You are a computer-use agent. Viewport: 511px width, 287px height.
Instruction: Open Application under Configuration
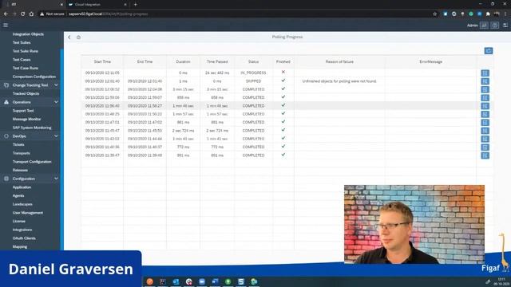[x=22, y=187]
